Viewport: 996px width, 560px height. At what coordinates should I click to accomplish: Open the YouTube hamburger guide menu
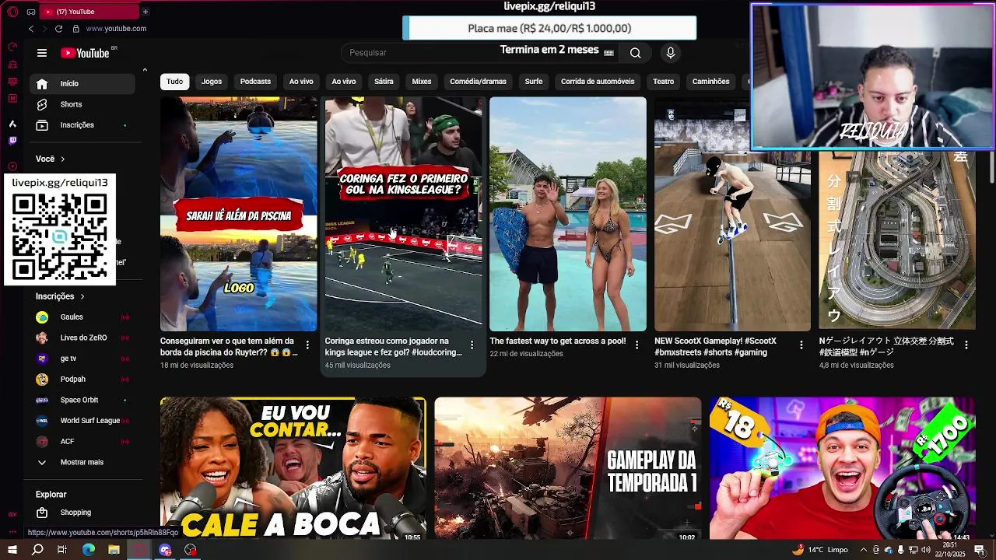pos(42,53)
